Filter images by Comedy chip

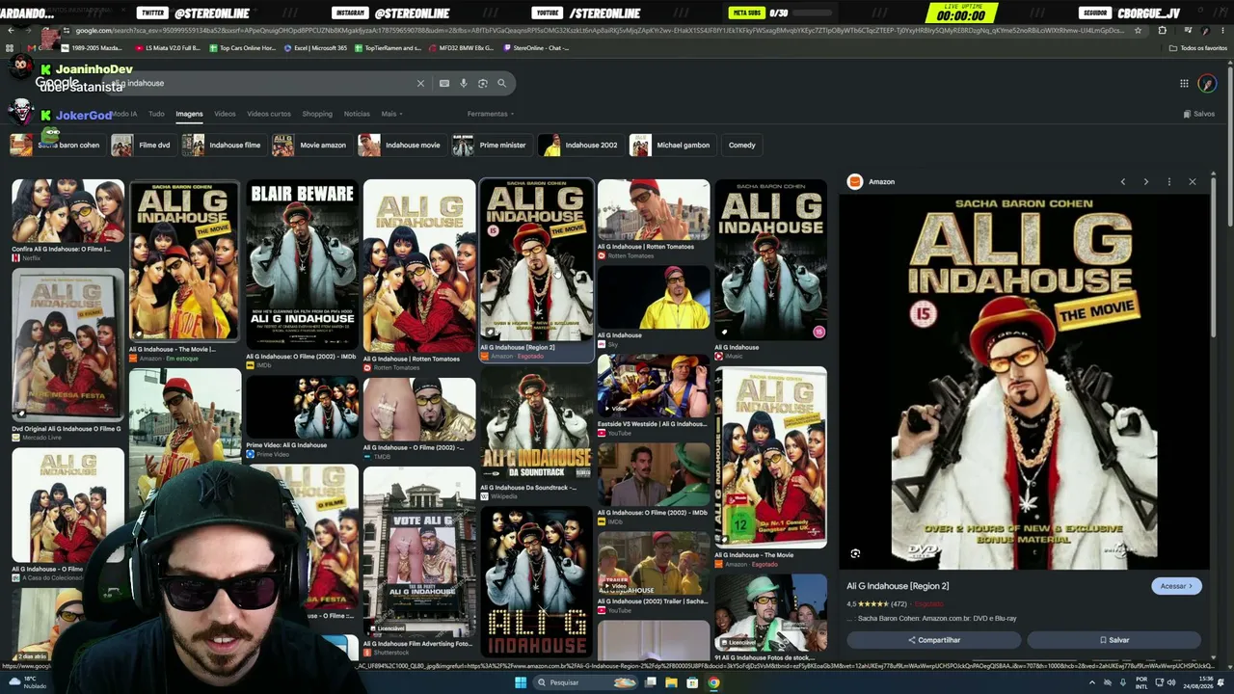click(742, 146)
